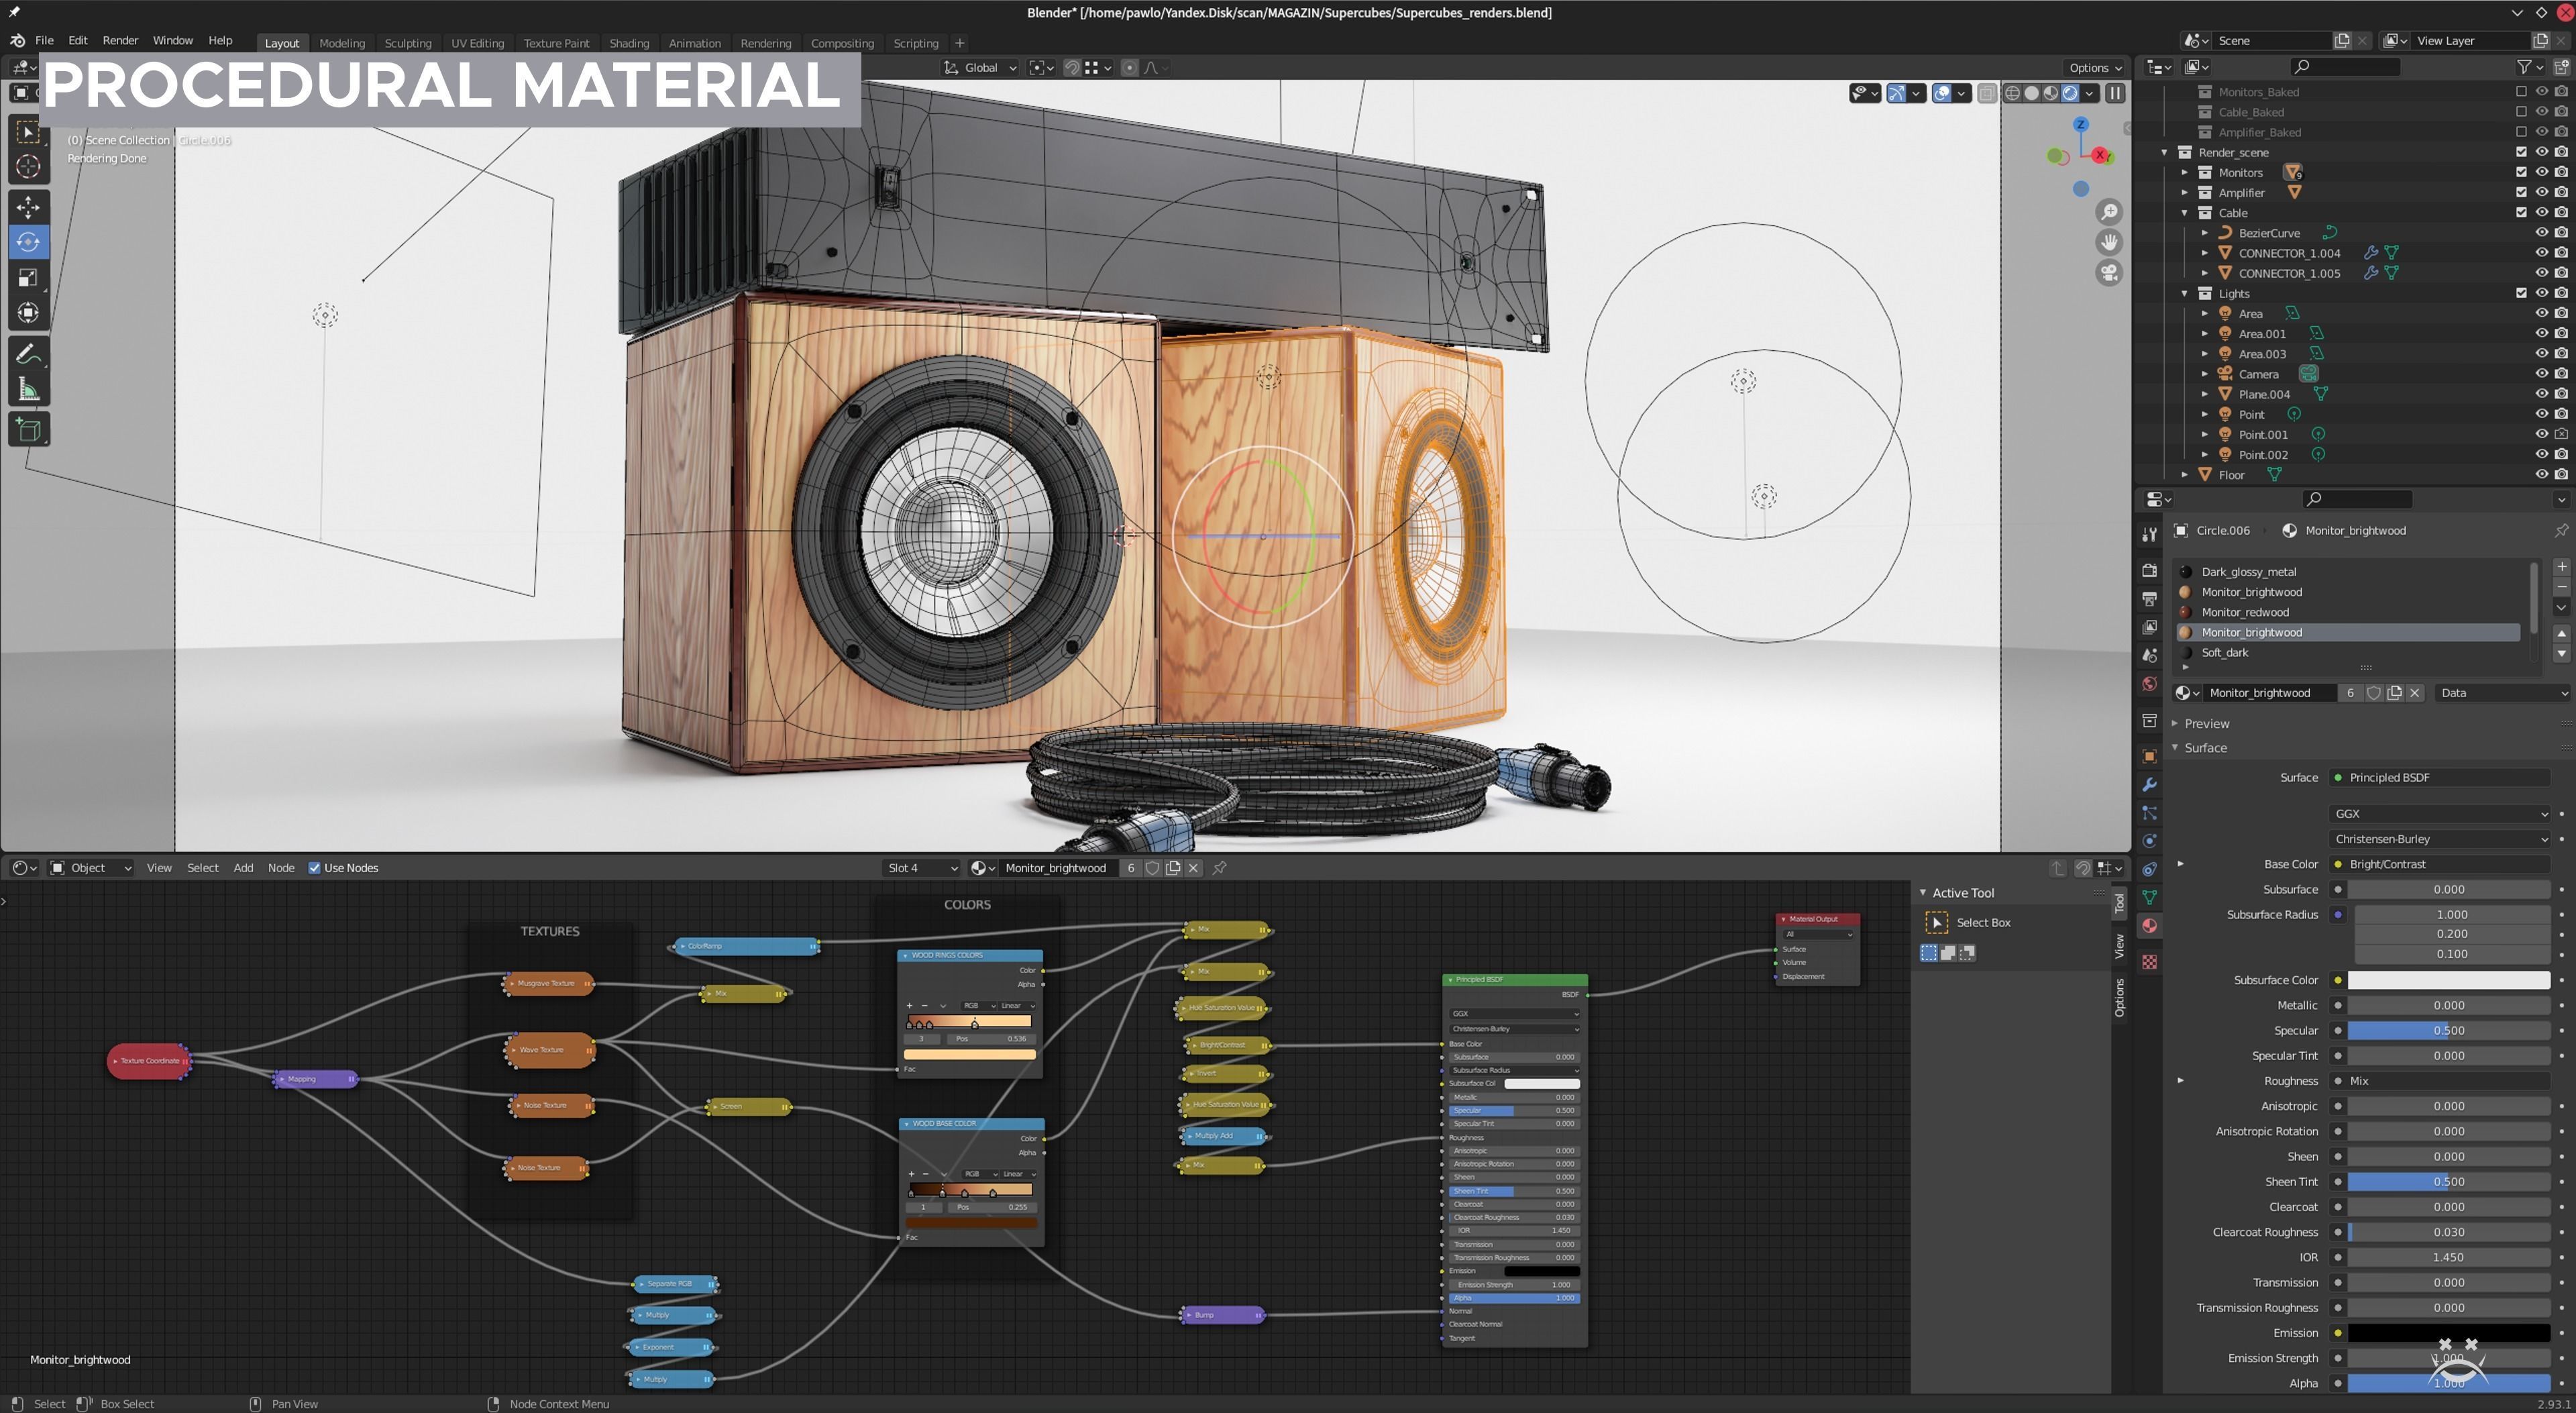Select the Rotate tool
The width and height of the screenshot is (2576, 1413).
click(x=28, y=243)
